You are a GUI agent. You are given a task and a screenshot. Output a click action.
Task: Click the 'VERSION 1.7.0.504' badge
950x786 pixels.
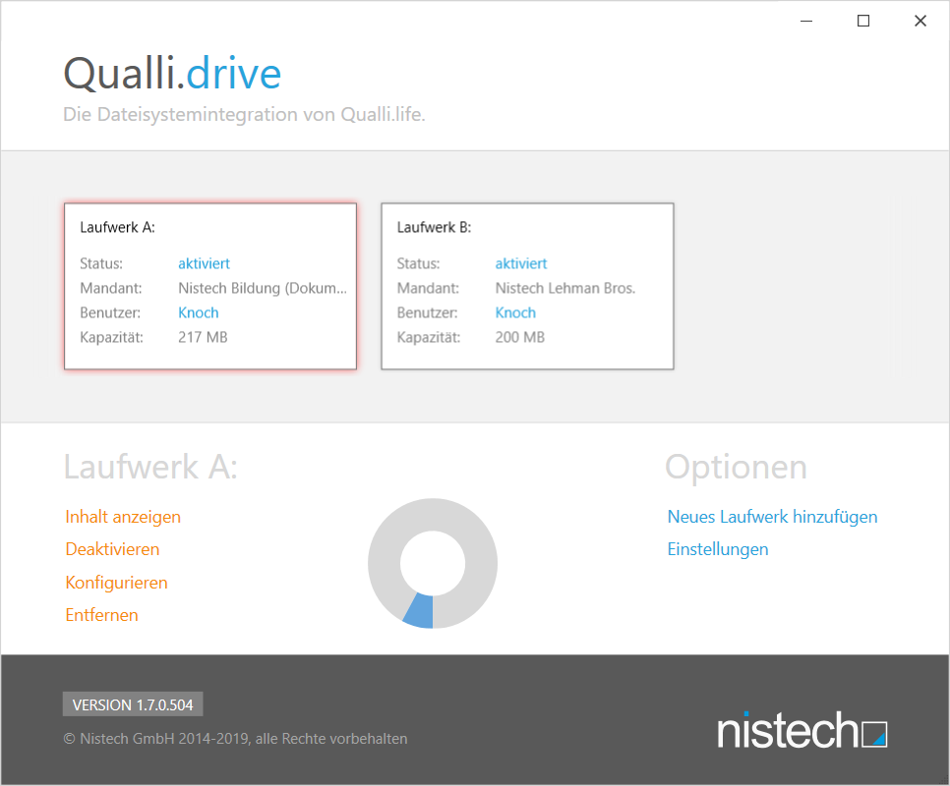133,704
